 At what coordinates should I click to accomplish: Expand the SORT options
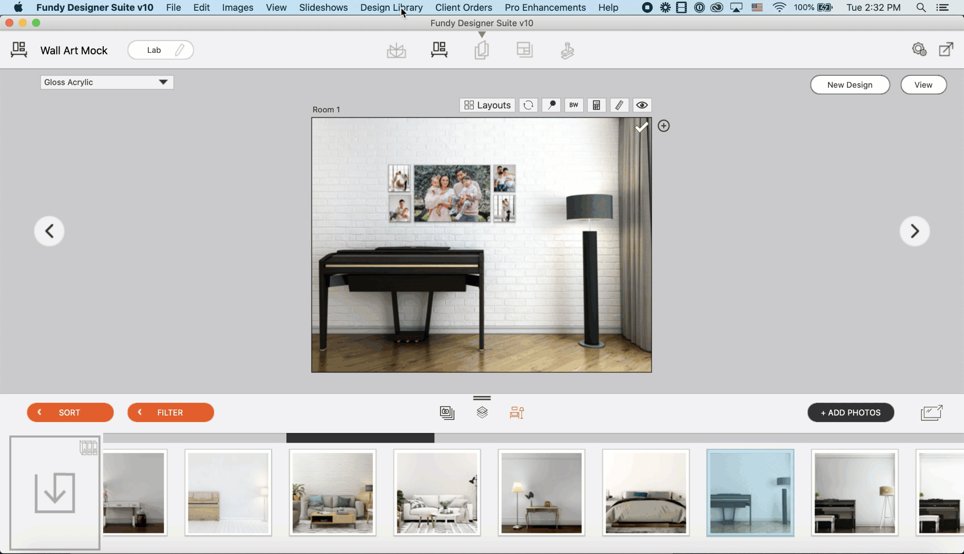70,412
